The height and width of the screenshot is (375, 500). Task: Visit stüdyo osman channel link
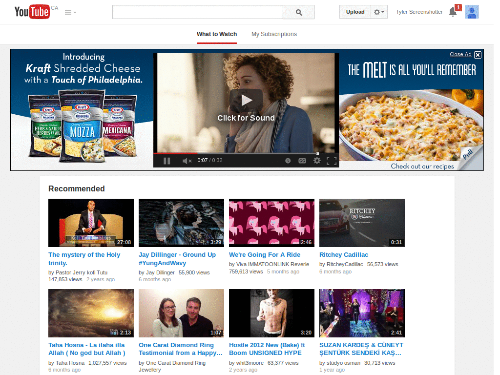click(x=343, y=363)
